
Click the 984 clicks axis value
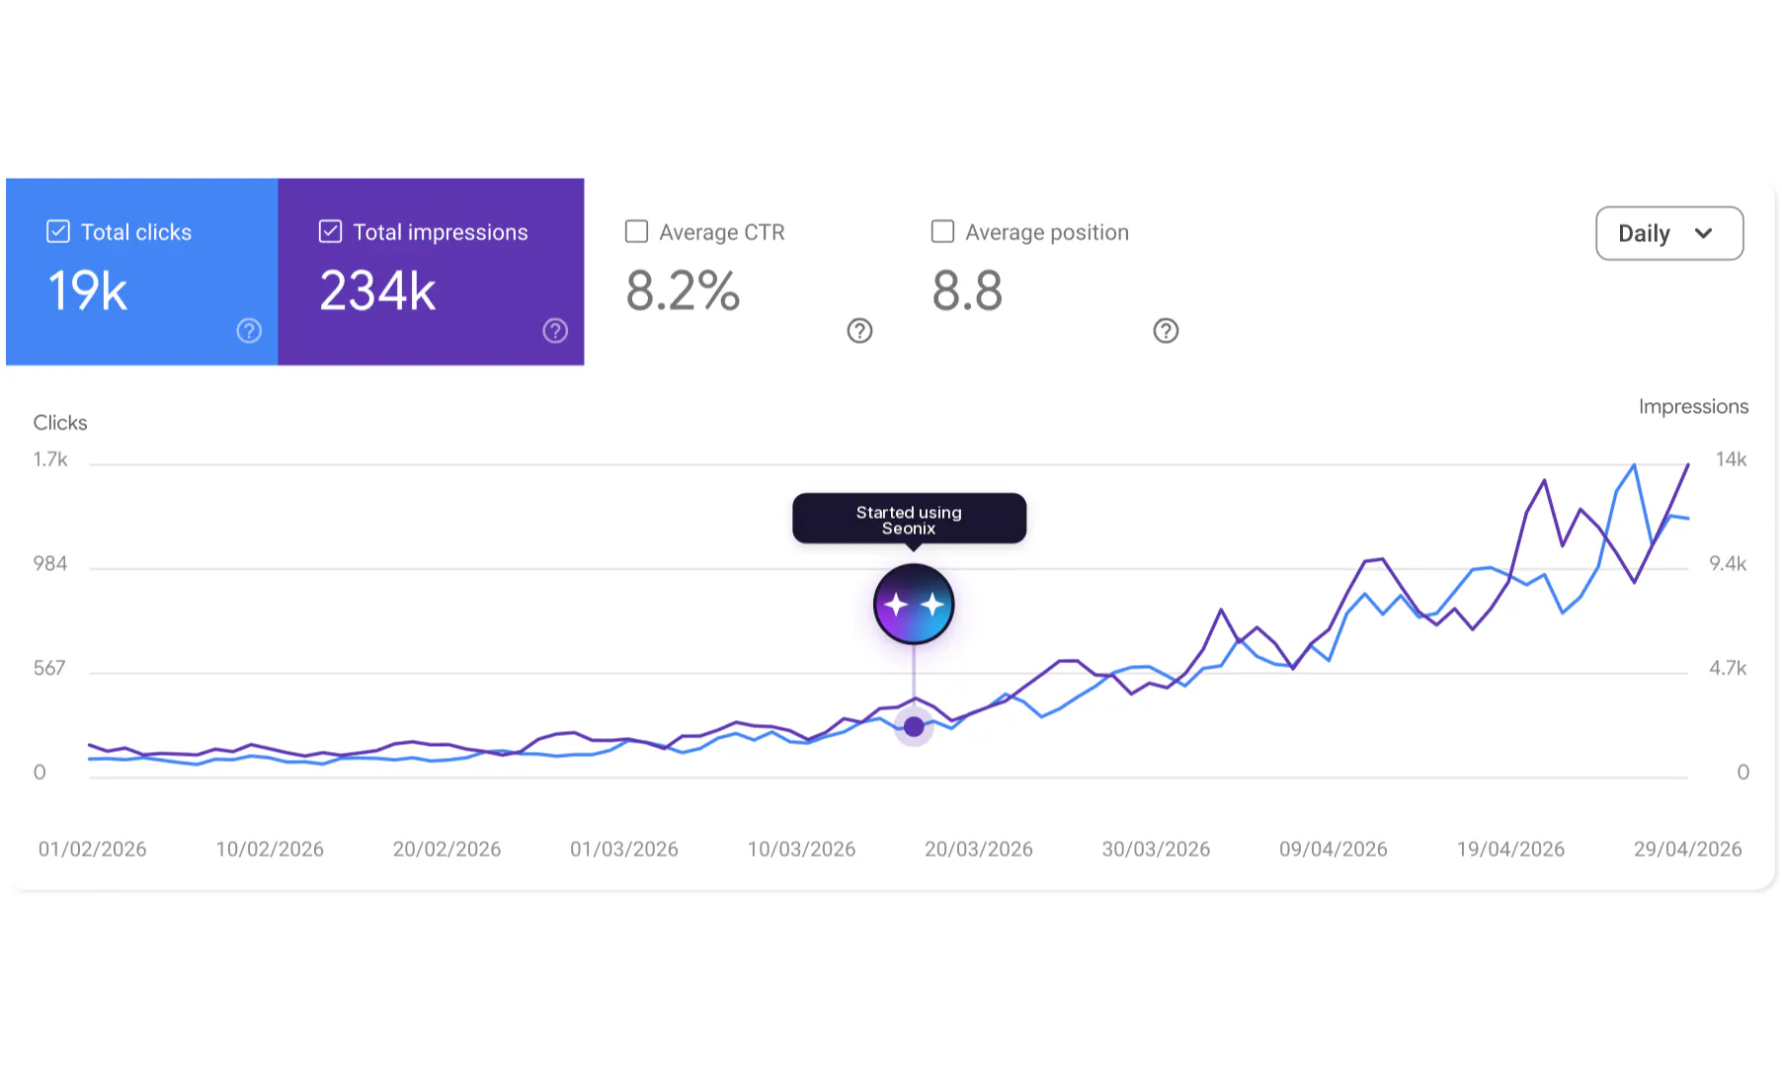click(x=50, y=564)
